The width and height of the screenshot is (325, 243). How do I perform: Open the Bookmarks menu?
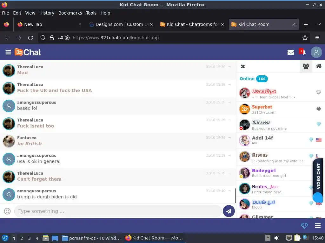[70, 13]
